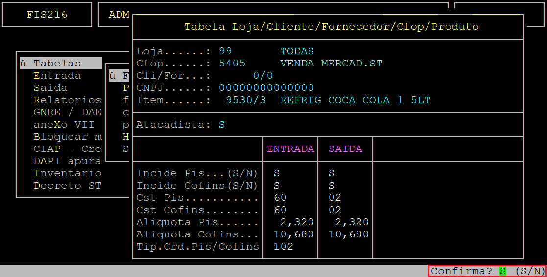Click the Tip.Crd.Pis/Cofins value 102

(x=284, y=247)
